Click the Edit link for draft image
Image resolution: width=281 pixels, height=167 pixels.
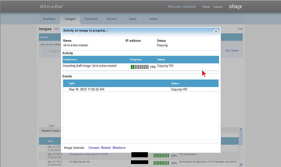(x=228, y=51)
